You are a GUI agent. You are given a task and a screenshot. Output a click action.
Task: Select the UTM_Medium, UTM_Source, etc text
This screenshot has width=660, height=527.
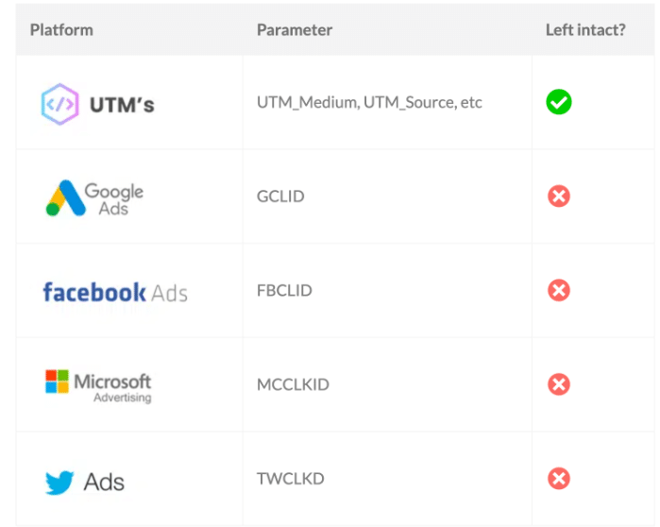(369, 102)
